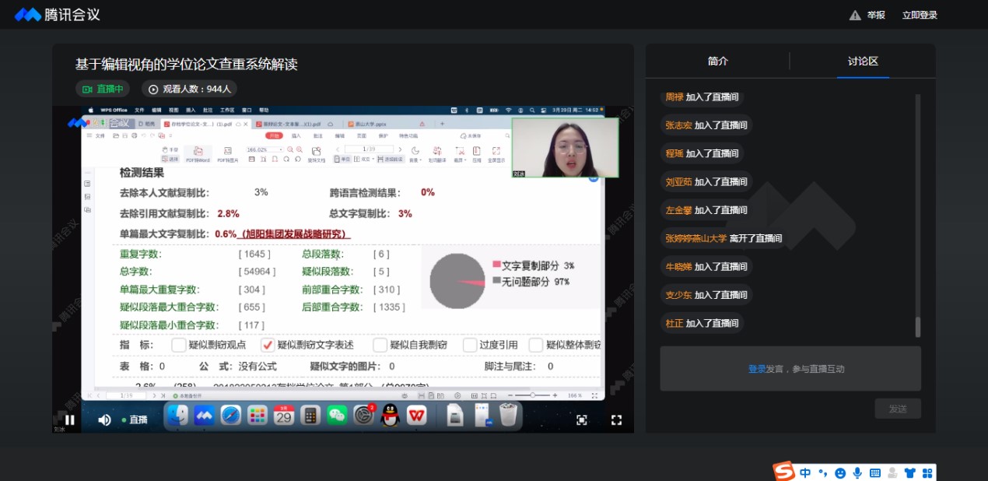988x481 pixels.
Task: Open the IME emoji panel
Action: pos(840,472)
